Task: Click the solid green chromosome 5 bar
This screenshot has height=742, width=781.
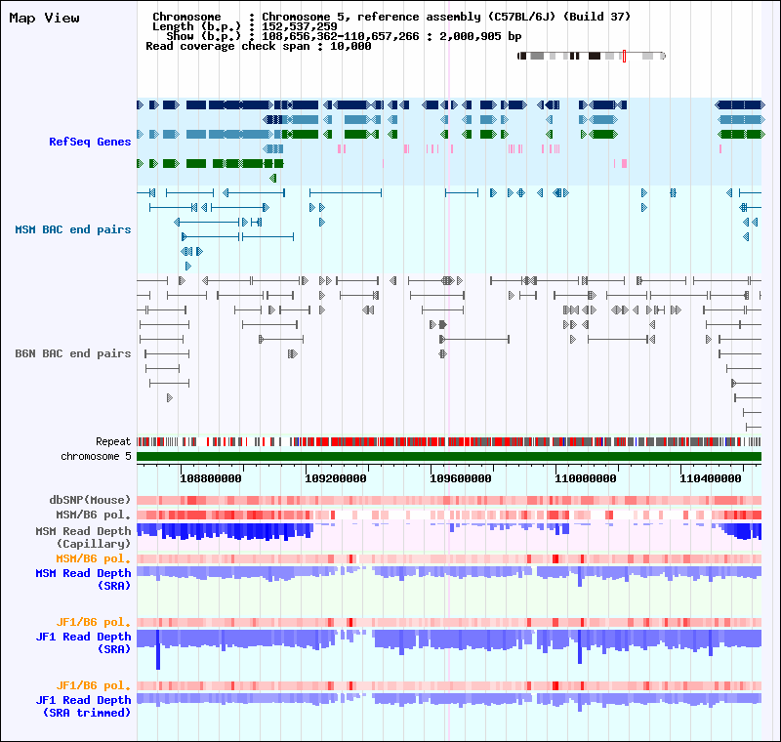Action: 449,456
